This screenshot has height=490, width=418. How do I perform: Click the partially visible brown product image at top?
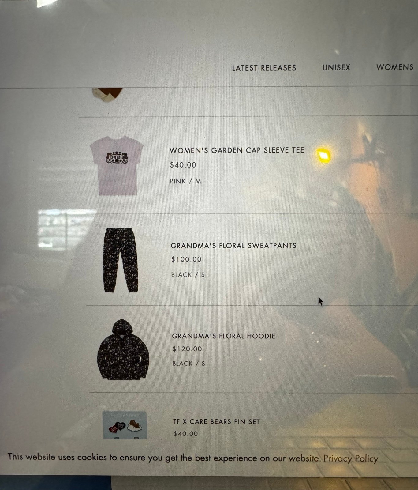pos(107,94)
